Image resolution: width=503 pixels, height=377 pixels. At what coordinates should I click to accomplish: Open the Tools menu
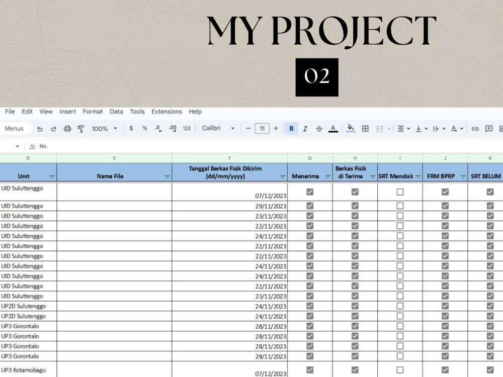137,112
